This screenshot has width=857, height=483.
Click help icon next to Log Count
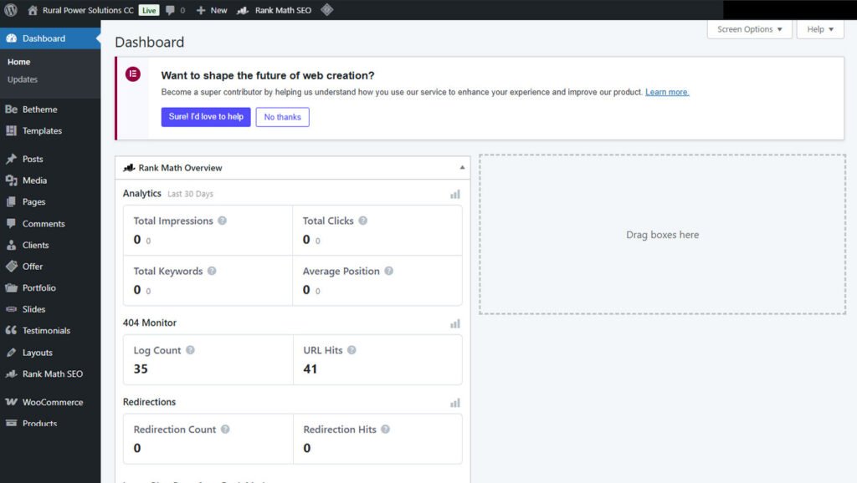190,350
